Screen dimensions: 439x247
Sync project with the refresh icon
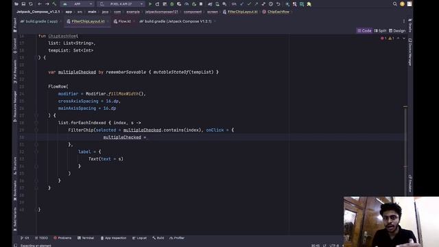31,4
